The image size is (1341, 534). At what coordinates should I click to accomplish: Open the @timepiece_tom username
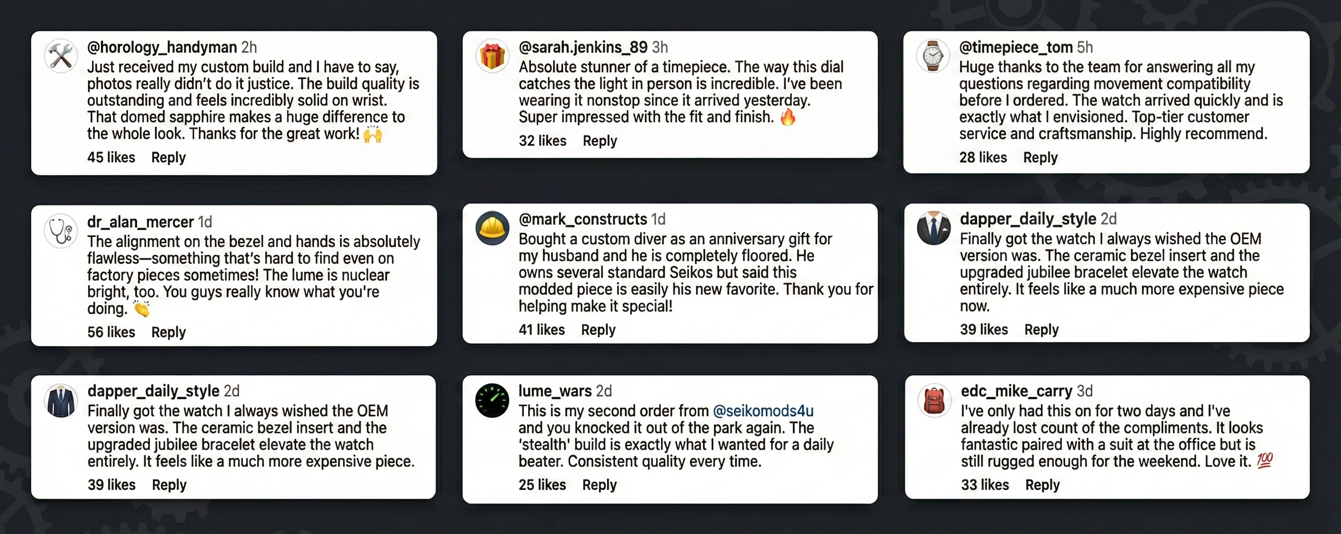pos(1016,48)
